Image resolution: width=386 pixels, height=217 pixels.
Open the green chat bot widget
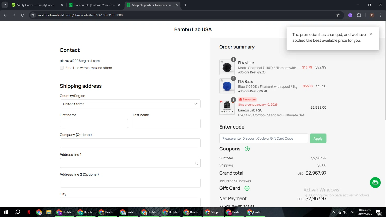pos(375,183)
